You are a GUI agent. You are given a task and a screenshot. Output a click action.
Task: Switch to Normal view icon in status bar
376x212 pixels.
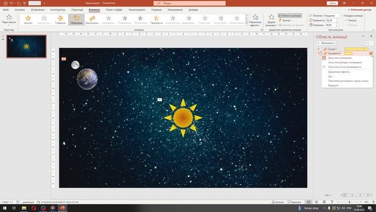tap(308, 202)
